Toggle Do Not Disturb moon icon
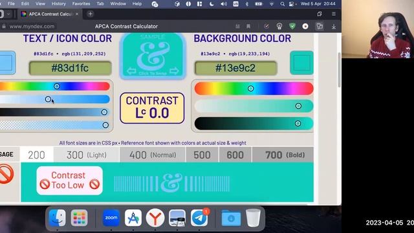414x233 pixels. 212,4
